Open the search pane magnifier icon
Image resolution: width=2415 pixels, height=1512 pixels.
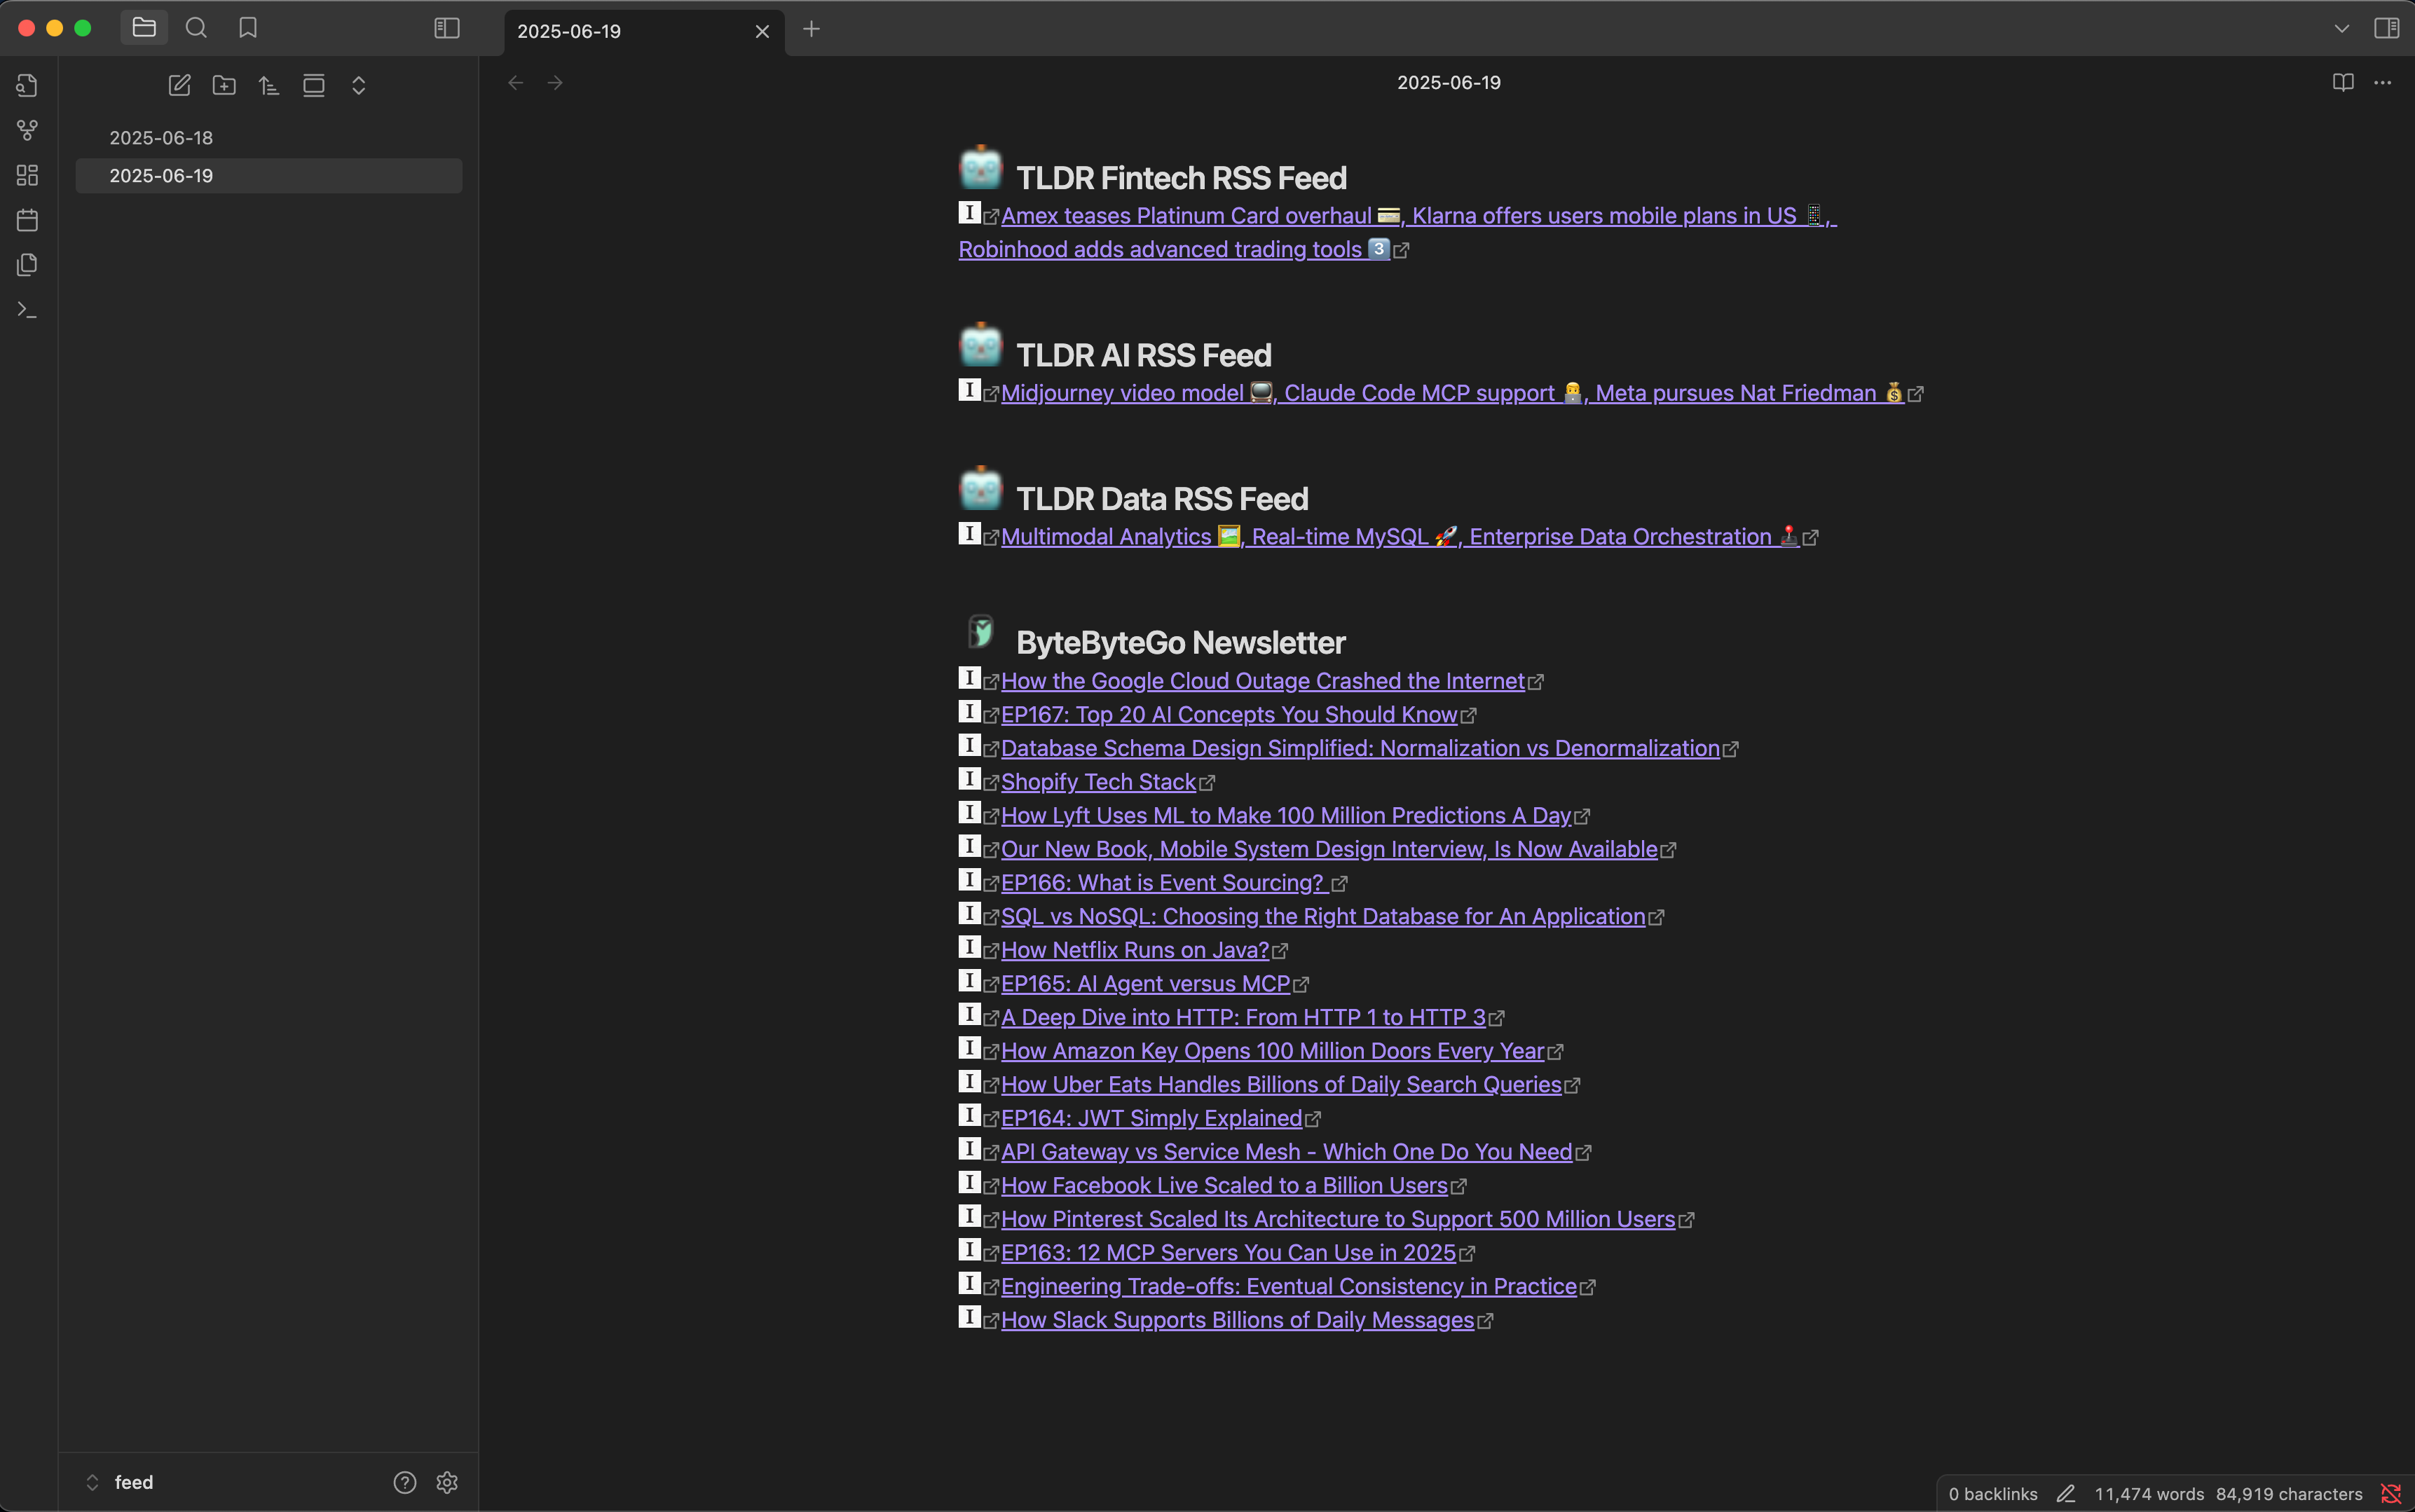[196, 28]
